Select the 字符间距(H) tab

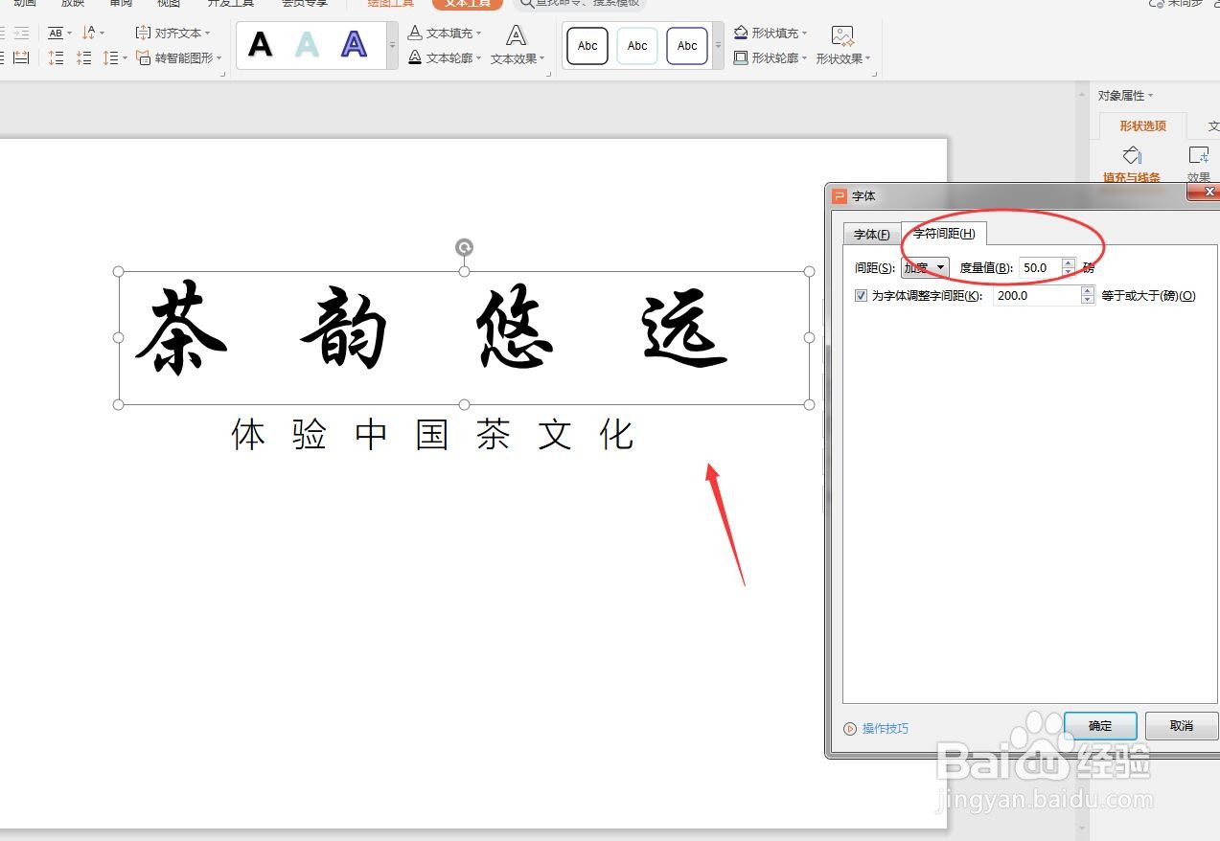point(944,234)
